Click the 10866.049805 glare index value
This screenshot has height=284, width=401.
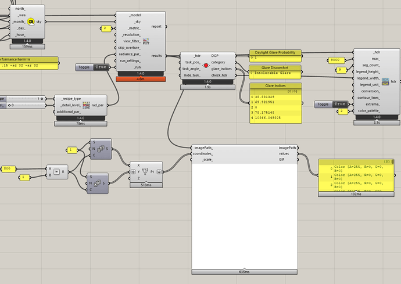coord(268,118)
